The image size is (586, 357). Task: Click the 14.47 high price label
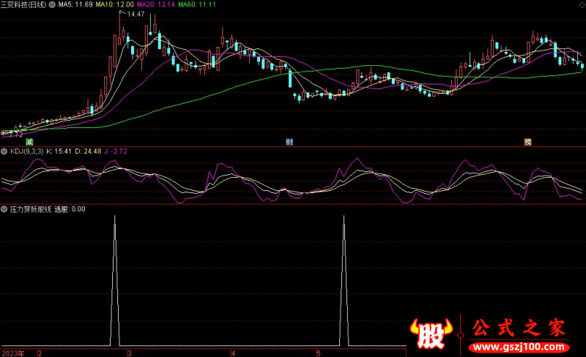pos(135,14)
